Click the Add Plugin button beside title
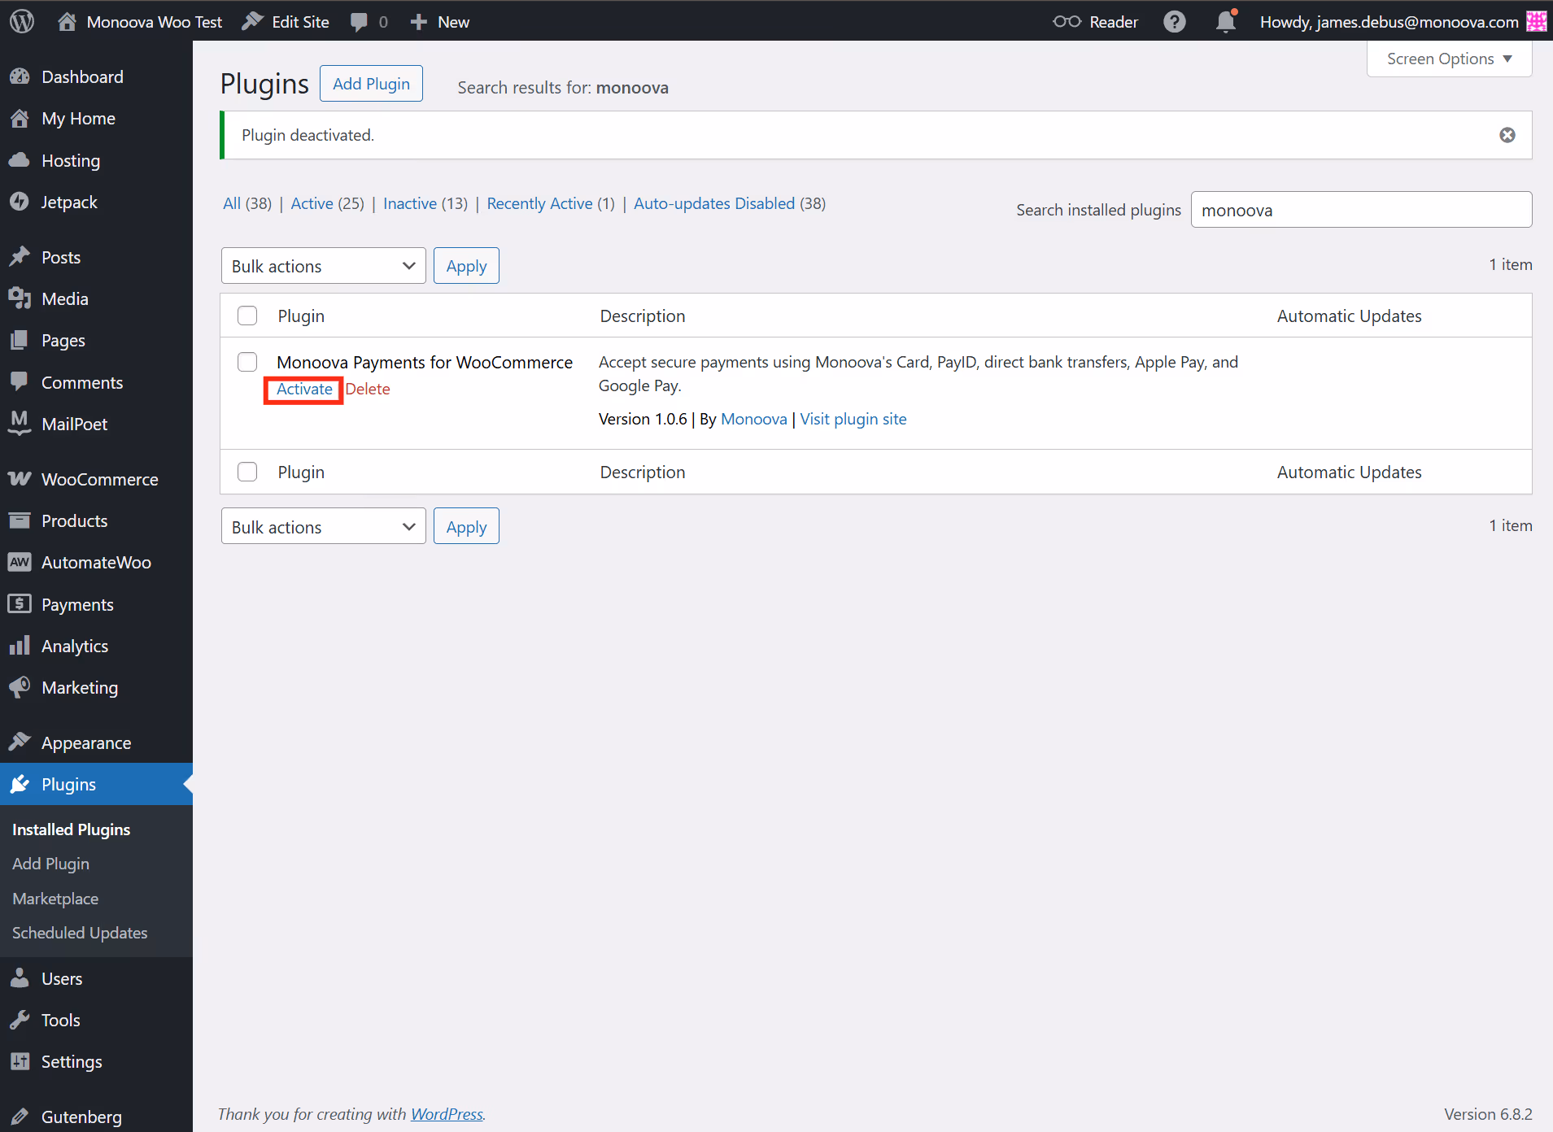1553x1132 pixels. [x=371, y=84]
